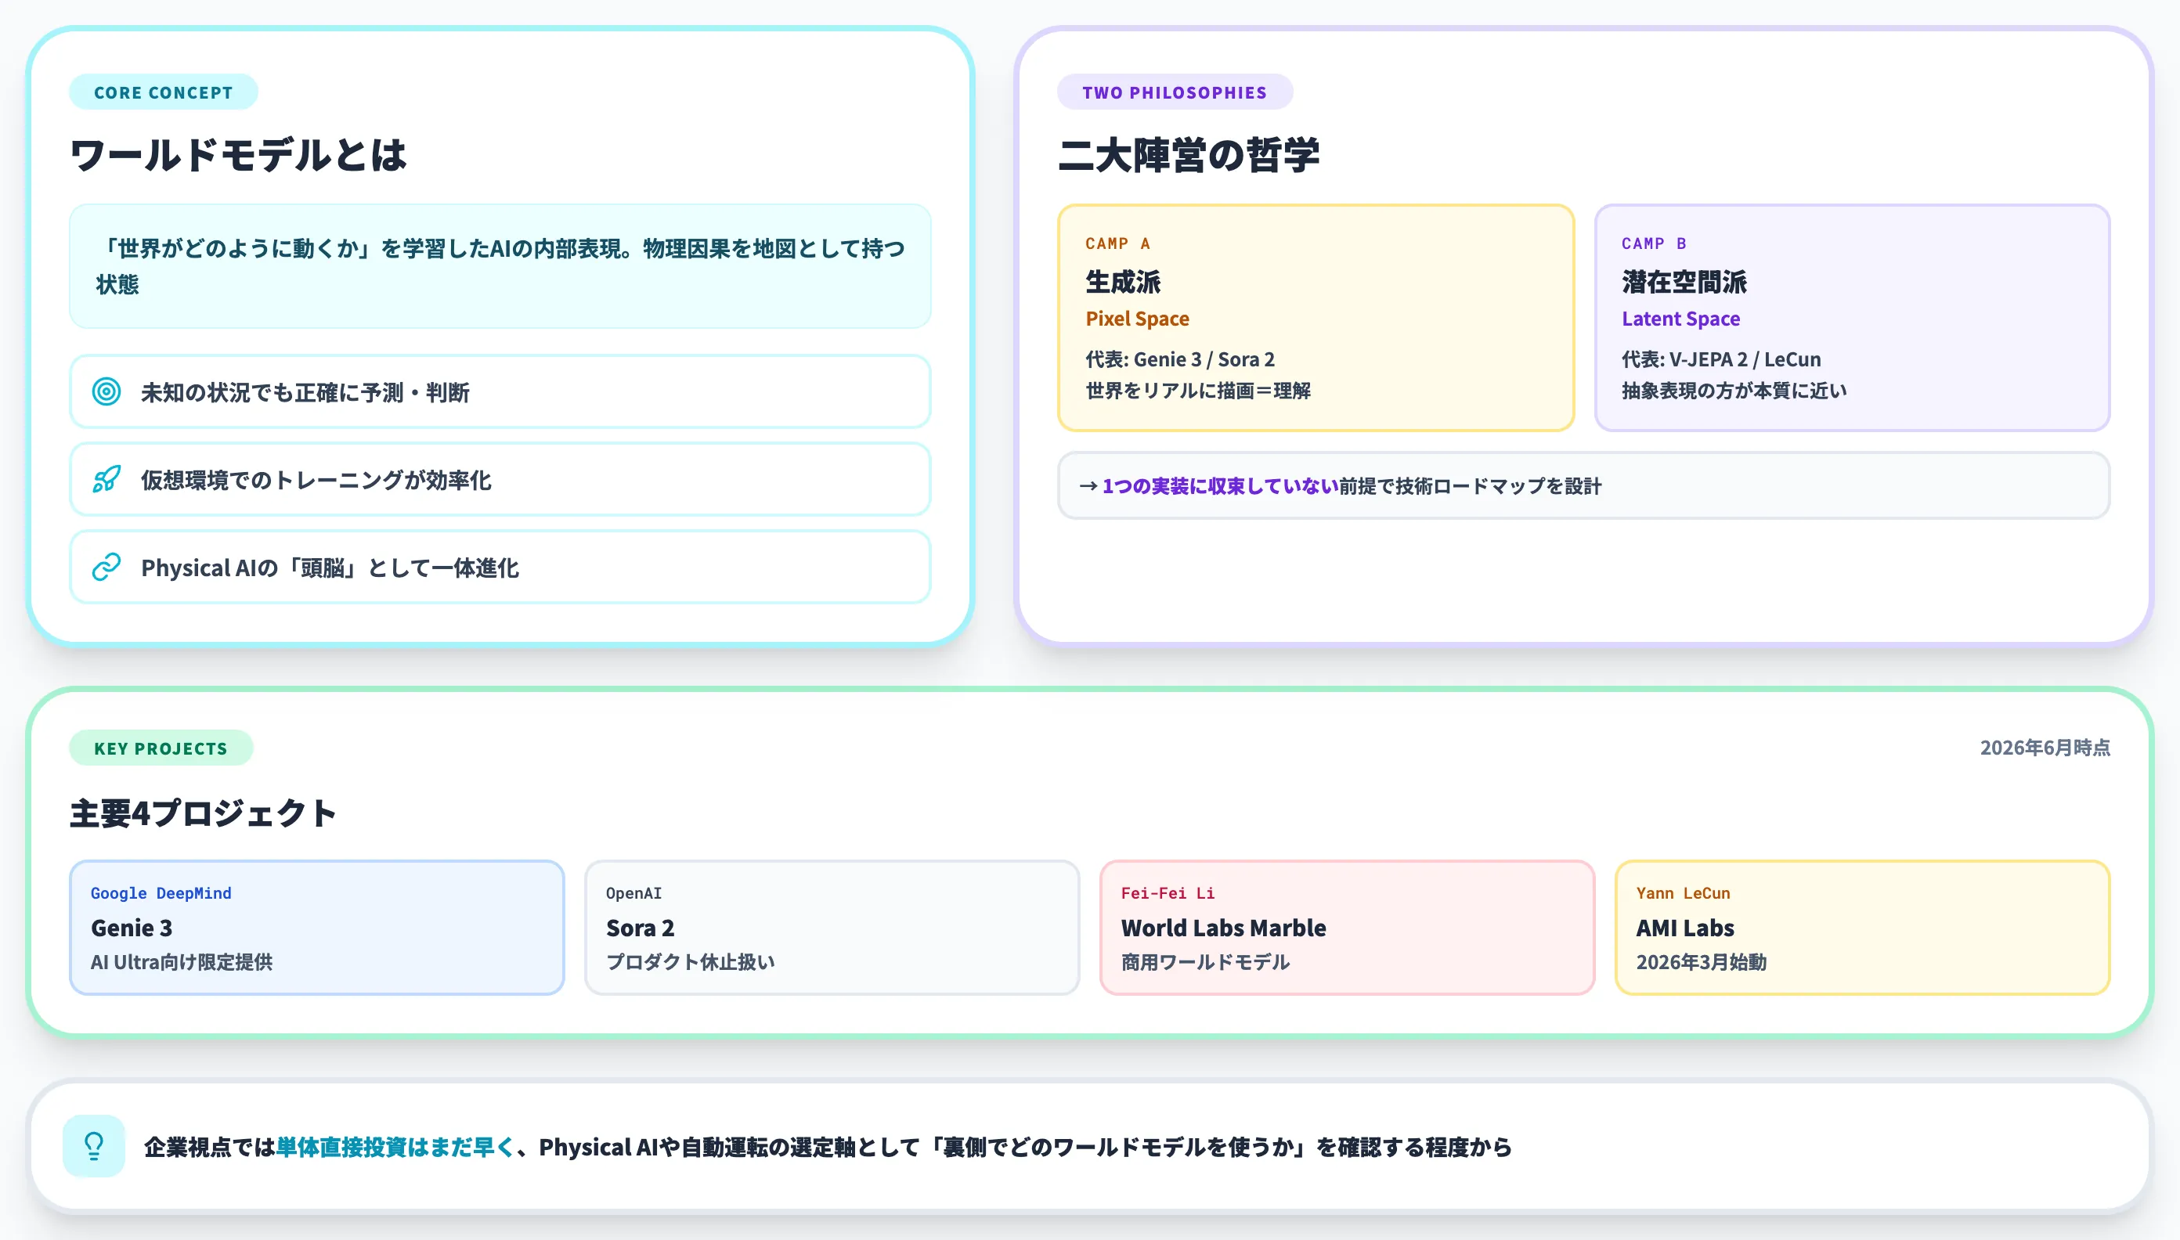Click the 商用ワールドモデル text
This screenshot has width=2180, height=1240.
[x=1205, y=962]
